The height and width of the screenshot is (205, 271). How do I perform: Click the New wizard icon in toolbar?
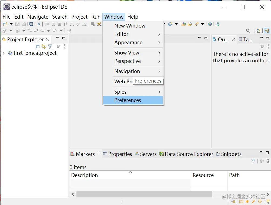tap(5, 24)
